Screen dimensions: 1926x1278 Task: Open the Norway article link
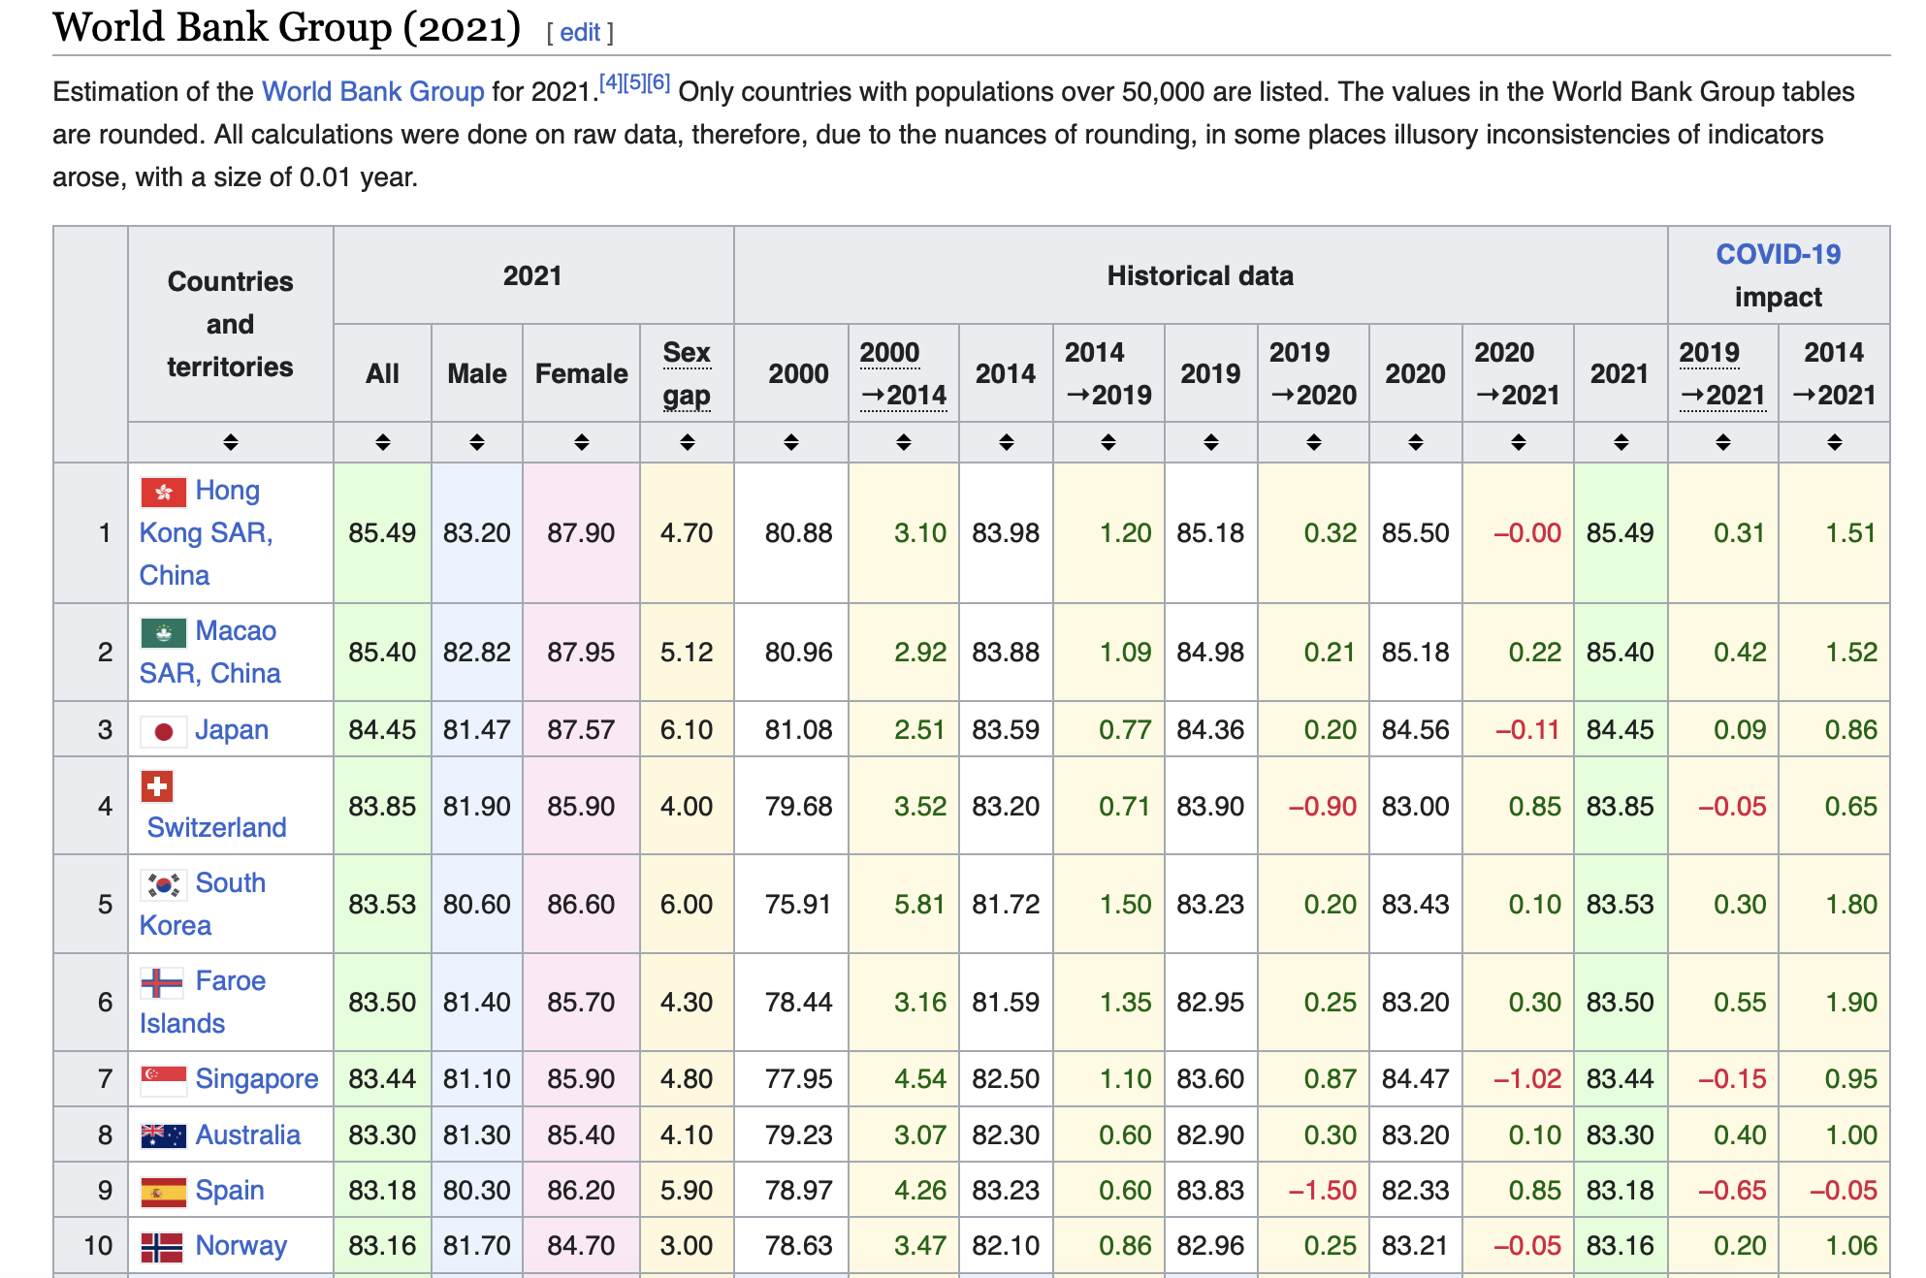coord(241,1245)
